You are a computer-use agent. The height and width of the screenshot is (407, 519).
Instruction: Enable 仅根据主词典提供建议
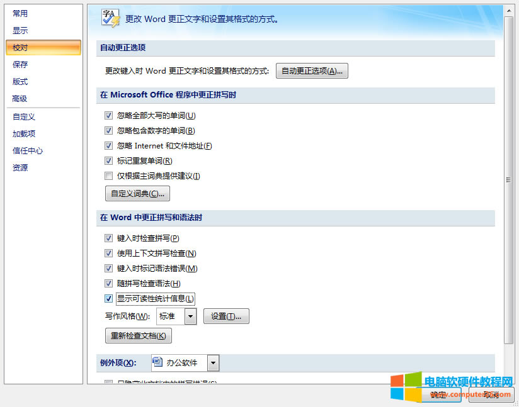point(108,176)
